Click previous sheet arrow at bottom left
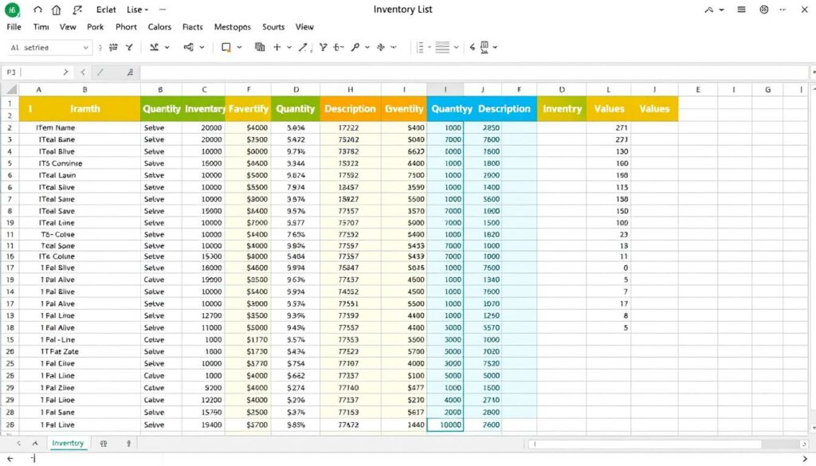This screenshot has height=466, width=816. click(19, 443)
